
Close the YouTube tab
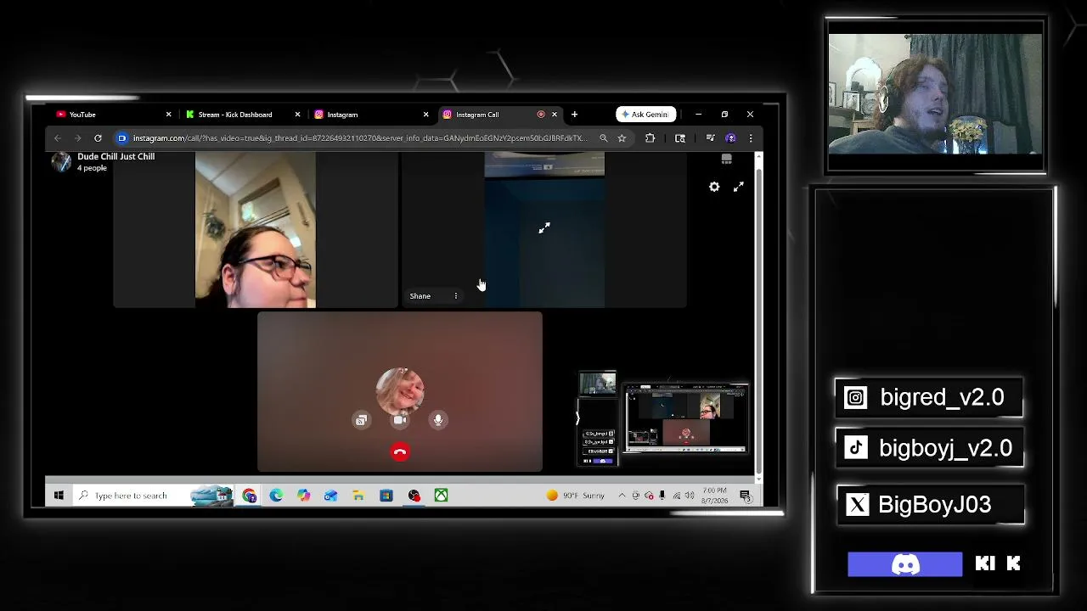[x=168, y=115]
